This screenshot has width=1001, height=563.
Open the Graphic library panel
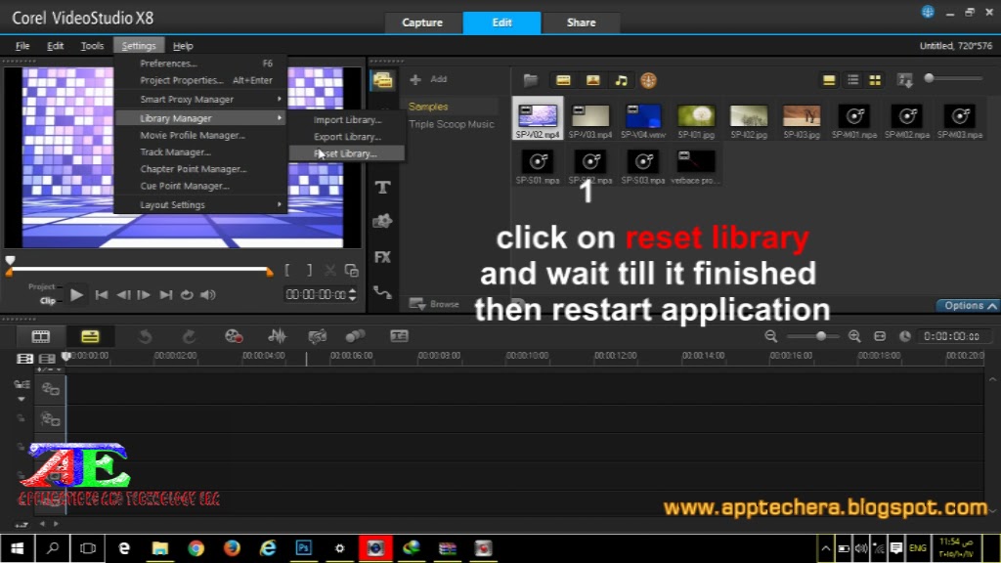pos(382,222)
